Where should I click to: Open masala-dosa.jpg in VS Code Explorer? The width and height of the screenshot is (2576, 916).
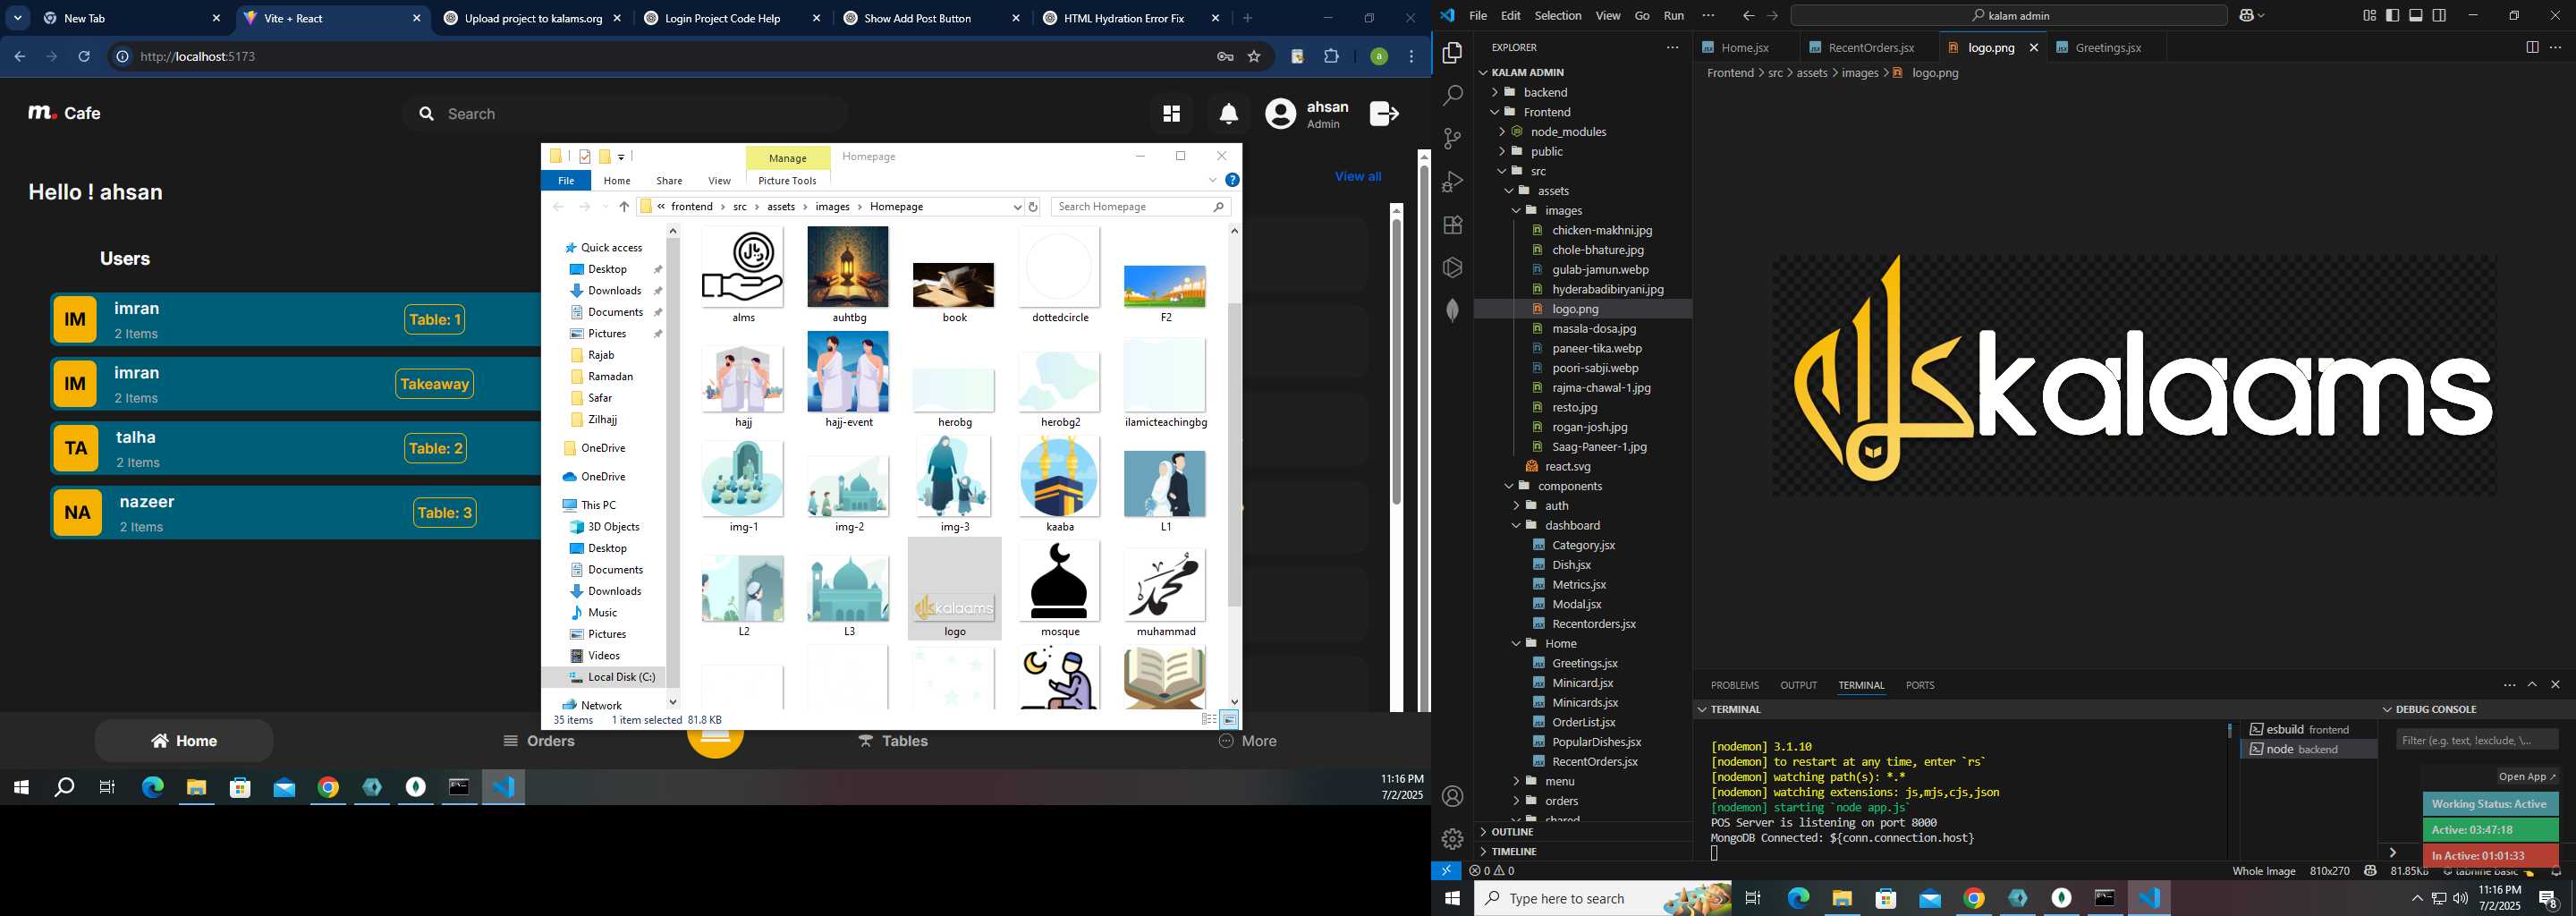pyautogui.click(x=1594, y=329)
